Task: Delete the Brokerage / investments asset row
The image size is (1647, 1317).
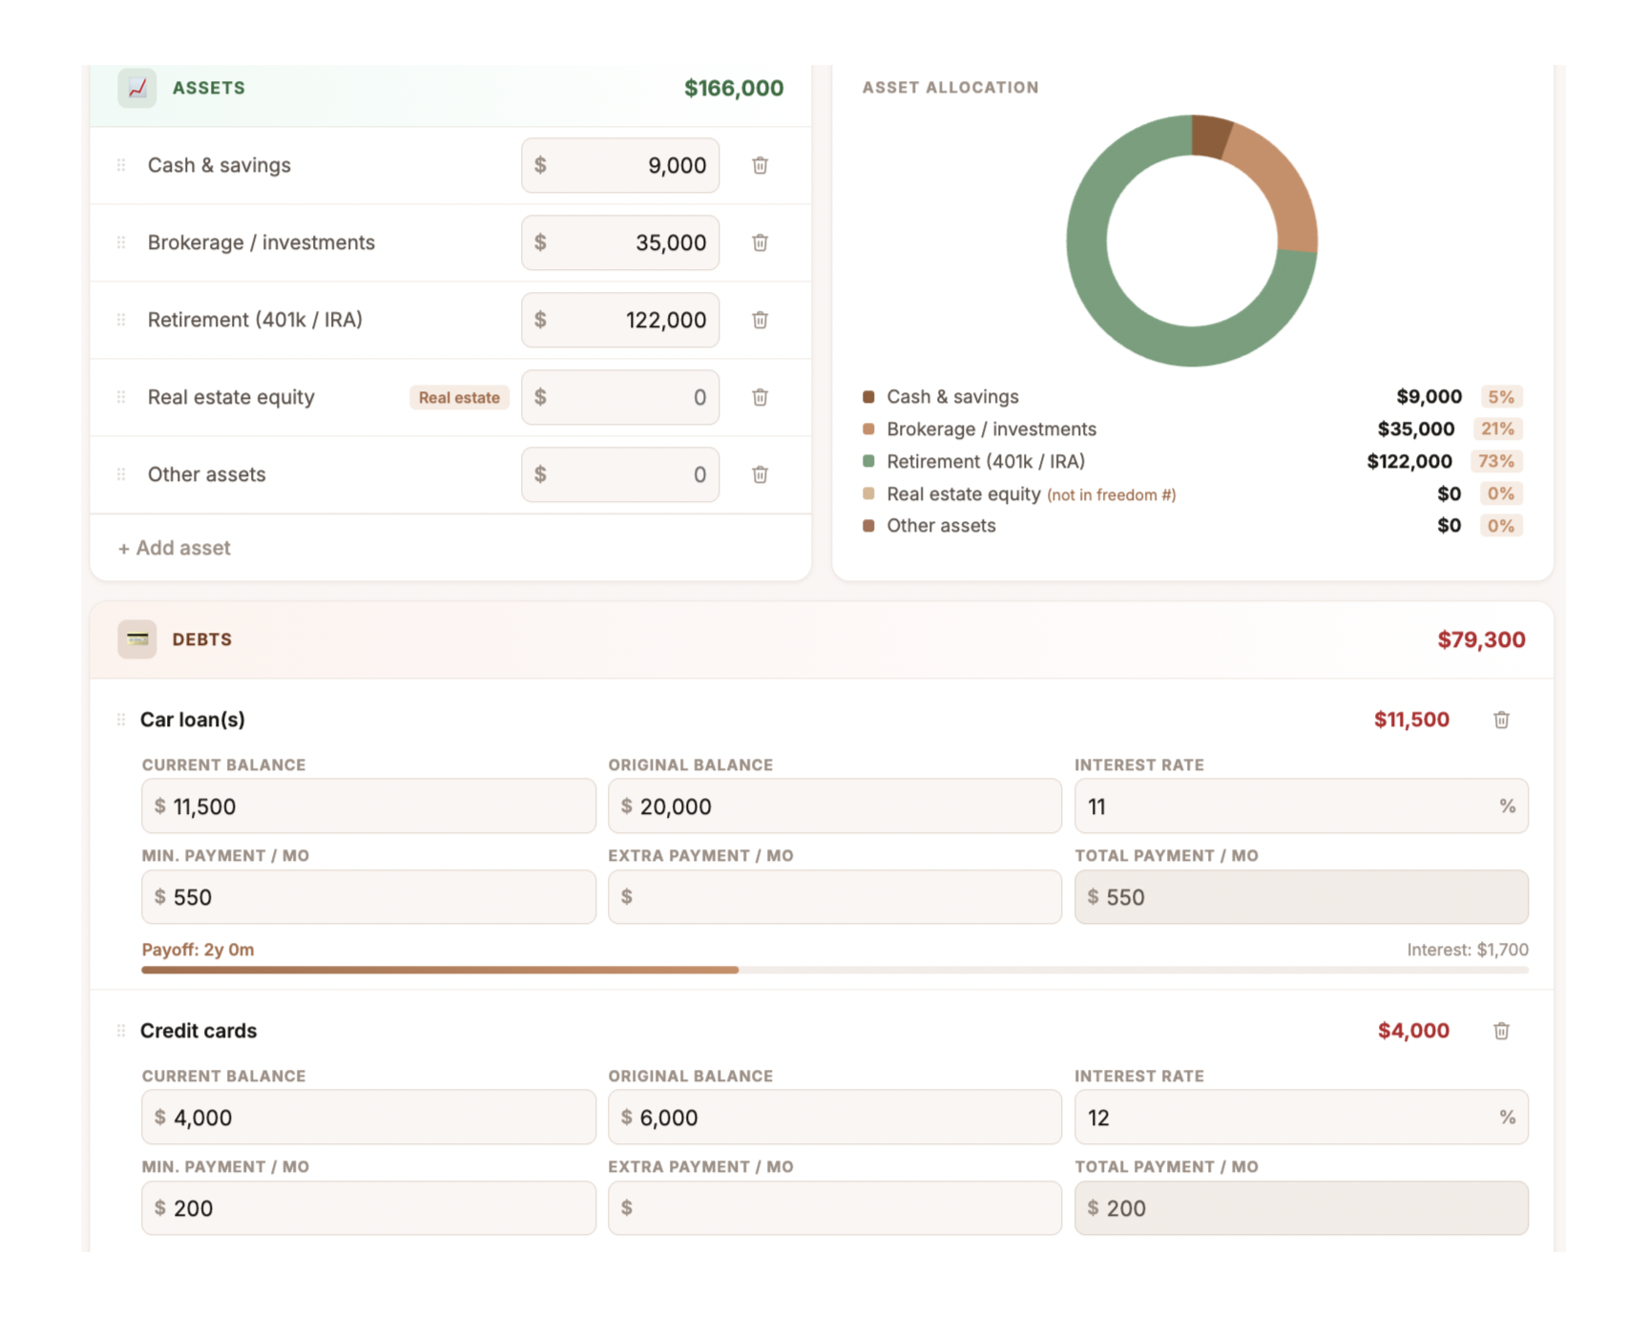Action: (760, 242)
